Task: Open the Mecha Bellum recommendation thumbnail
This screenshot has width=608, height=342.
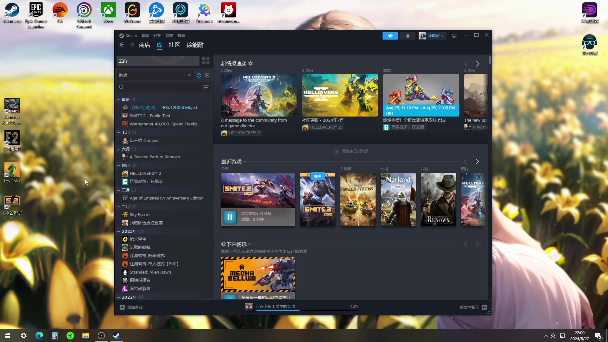Action: pyautogui.click(x=258, y=274)
